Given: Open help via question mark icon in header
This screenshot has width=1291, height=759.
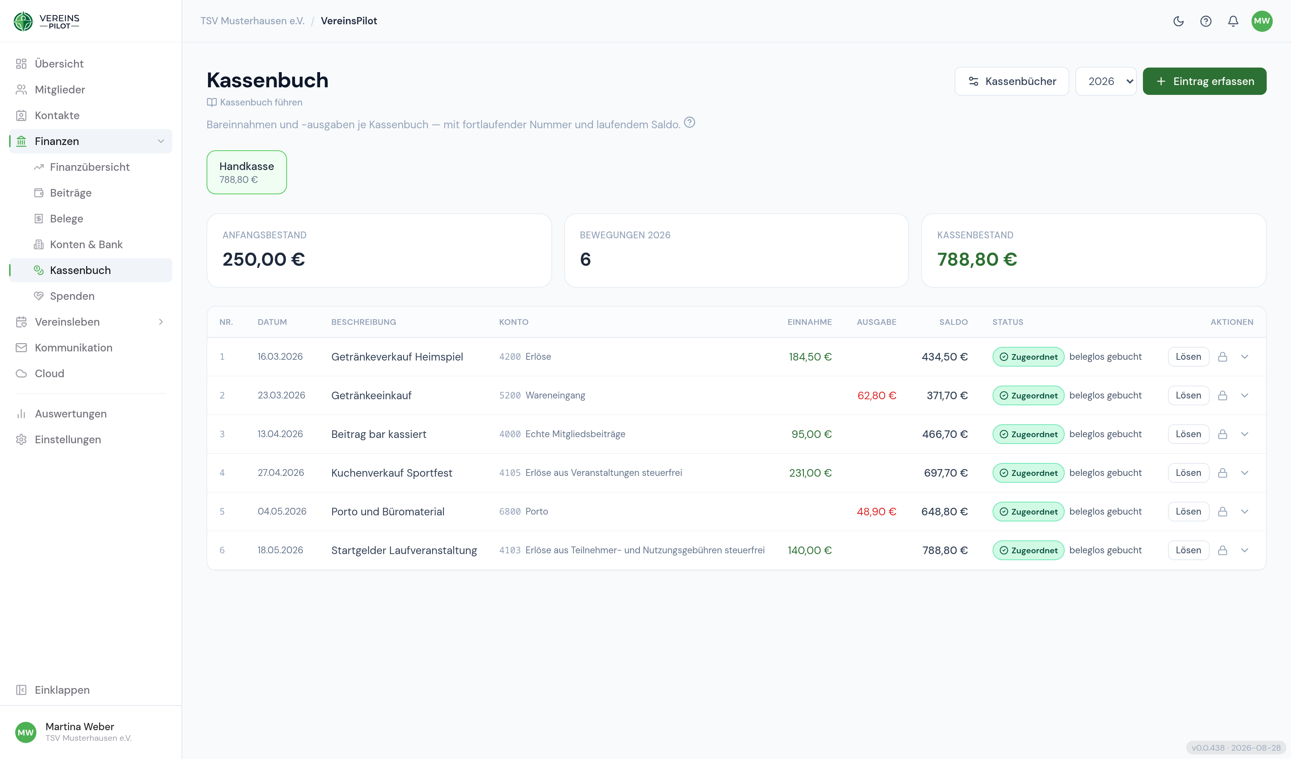Looking at the screenshot, I should point(1206,21).
